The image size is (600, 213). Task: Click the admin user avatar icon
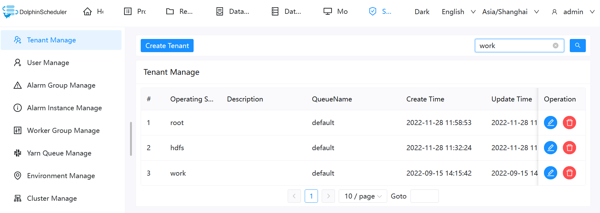(x=555, y=12)
